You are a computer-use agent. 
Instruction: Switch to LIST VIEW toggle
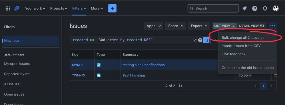(224, 26)
